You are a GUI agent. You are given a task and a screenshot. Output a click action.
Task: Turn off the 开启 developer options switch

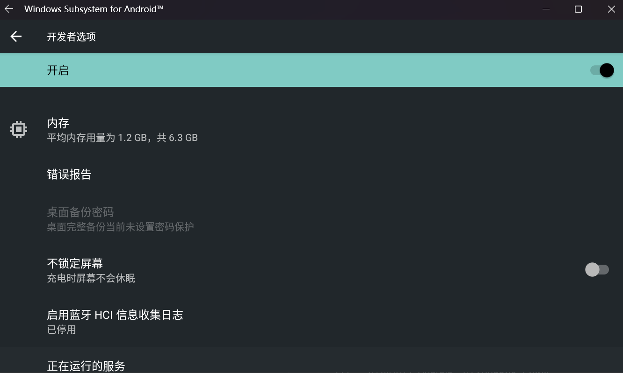point(602,70)
